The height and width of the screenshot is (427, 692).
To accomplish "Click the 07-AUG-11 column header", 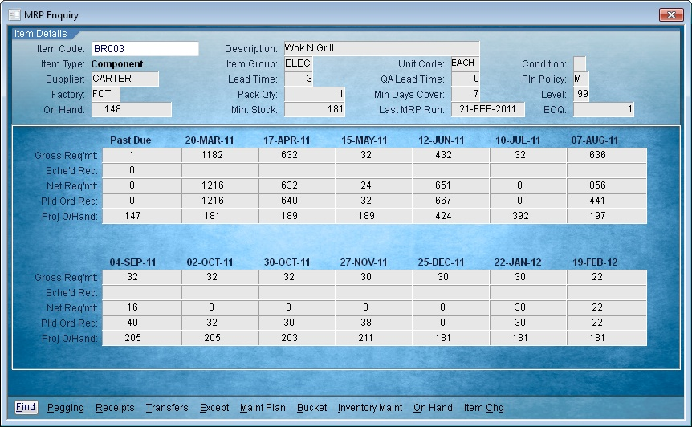I will click(595, 140).
